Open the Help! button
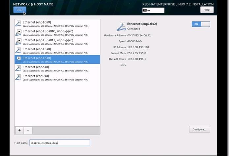Viewport: 229px width, 156px height. [x=207, y=10]
